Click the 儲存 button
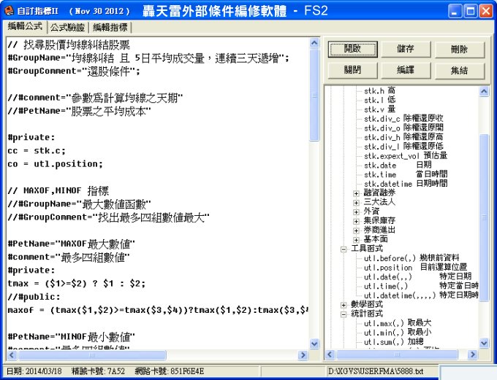The height and width of the screenshot is (380, 497). 406,49
